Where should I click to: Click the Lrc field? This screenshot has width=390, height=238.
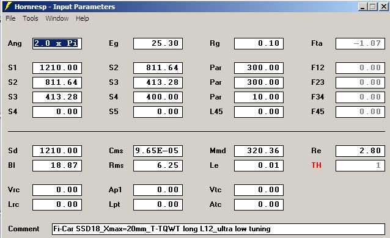pos(57,204)
